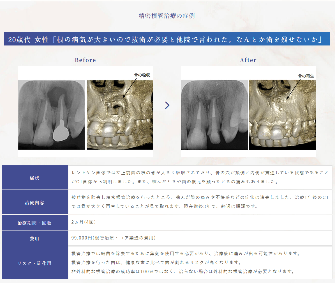Select the 精密根管治療の症例 section heading

(x=167, y=16)
